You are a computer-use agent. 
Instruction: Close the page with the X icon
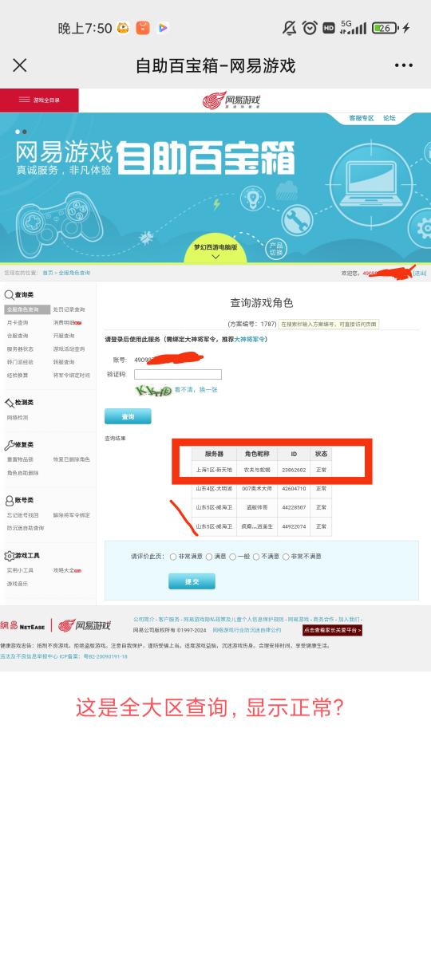pos(20,65)
